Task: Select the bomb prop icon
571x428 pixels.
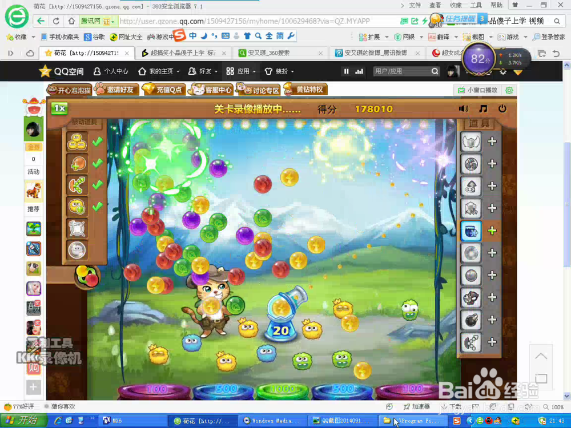Action: (471, 320)
